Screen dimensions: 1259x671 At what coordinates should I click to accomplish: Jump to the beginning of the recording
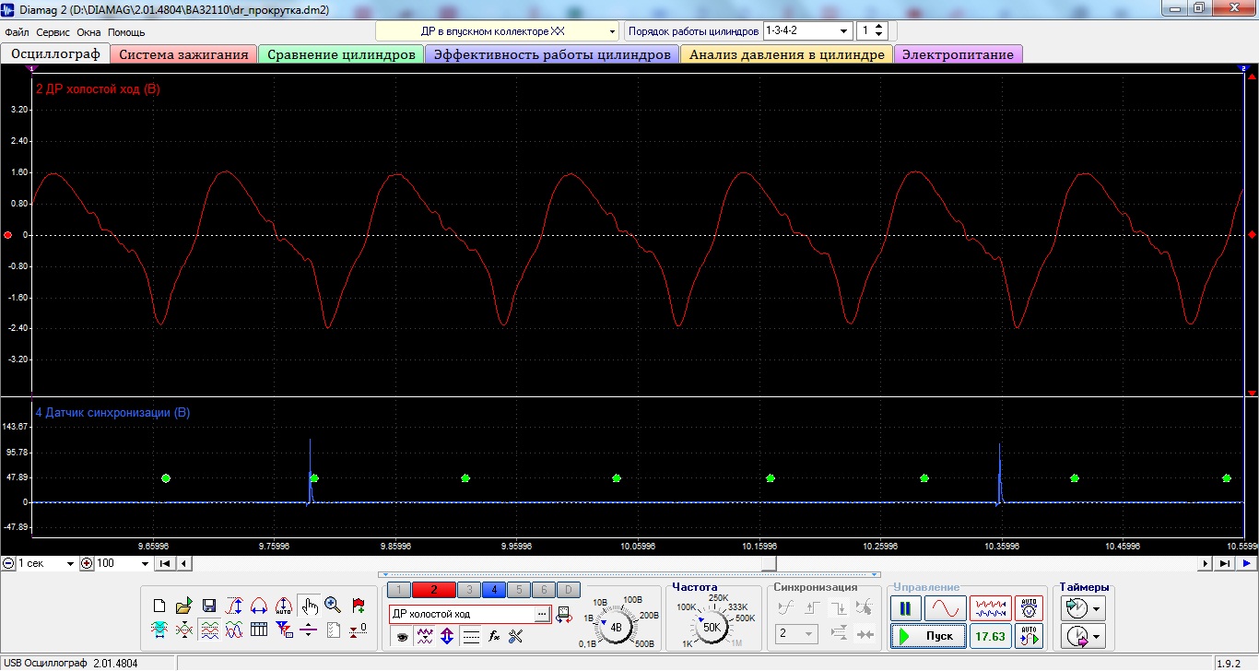pyautogui.click(x=164, y=563)
